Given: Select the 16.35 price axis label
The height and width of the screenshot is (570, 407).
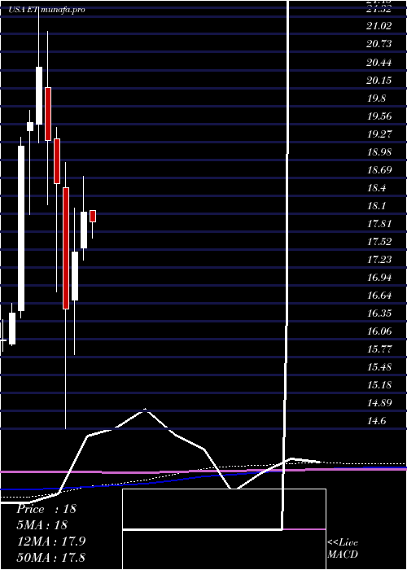Looking at the screenshot, I should click(379, 313).
